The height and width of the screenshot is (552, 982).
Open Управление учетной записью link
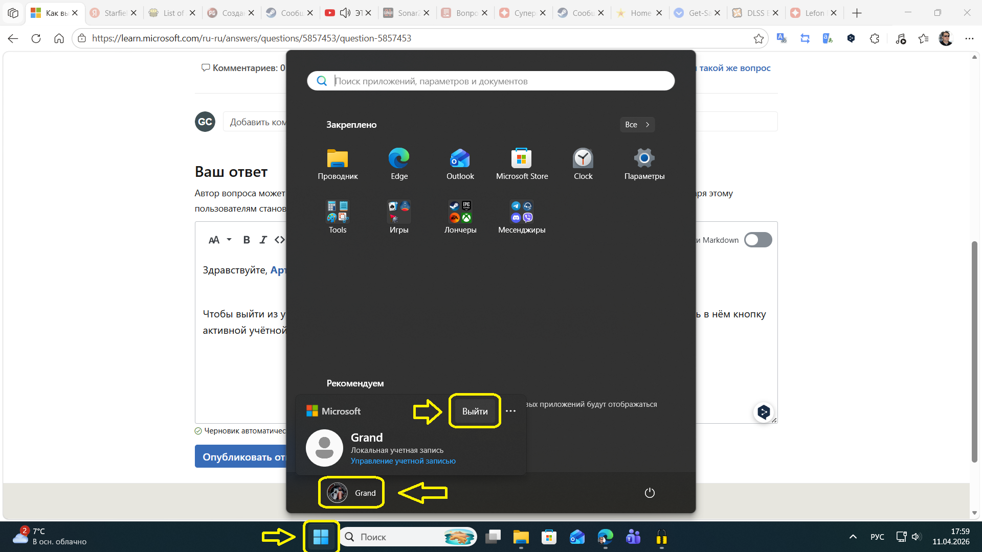coord(403,461)
